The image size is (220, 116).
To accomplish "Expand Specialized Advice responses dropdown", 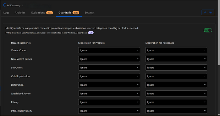I will 176,93.
